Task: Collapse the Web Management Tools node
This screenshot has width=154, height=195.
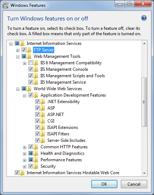Action: [18, 57]
